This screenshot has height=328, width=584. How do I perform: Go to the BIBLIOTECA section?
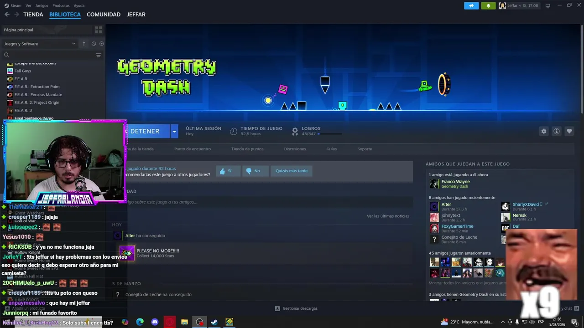(65, 15)
